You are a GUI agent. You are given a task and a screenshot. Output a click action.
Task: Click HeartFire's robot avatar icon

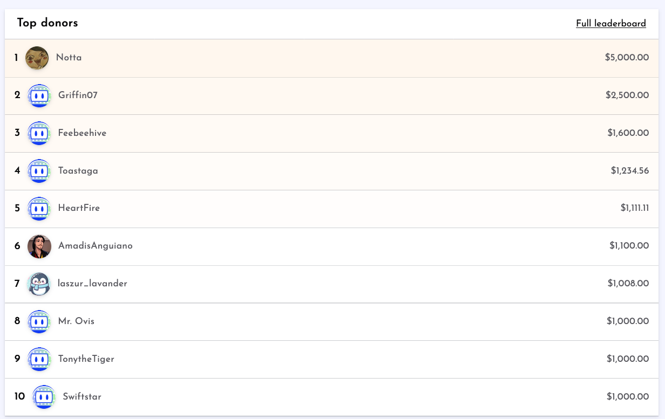pos(39,208)
